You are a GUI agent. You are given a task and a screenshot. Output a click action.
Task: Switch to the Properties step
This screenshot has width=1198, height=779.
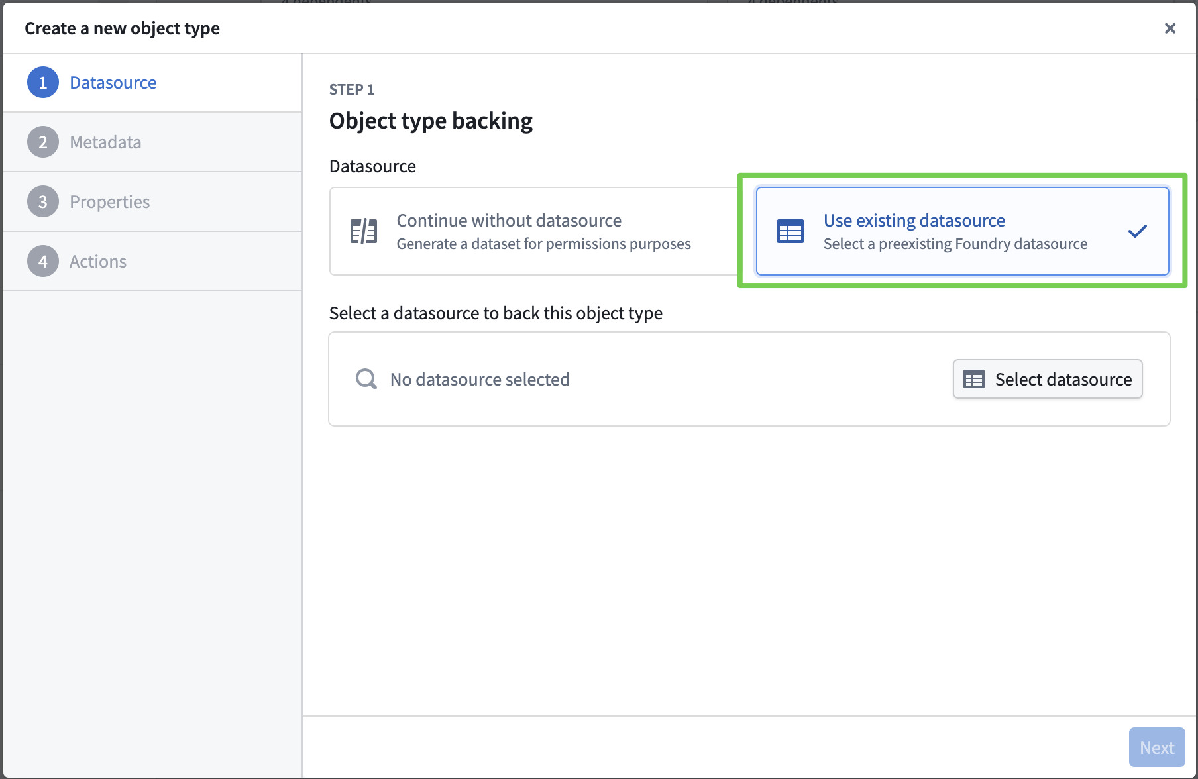click(110, 202)
